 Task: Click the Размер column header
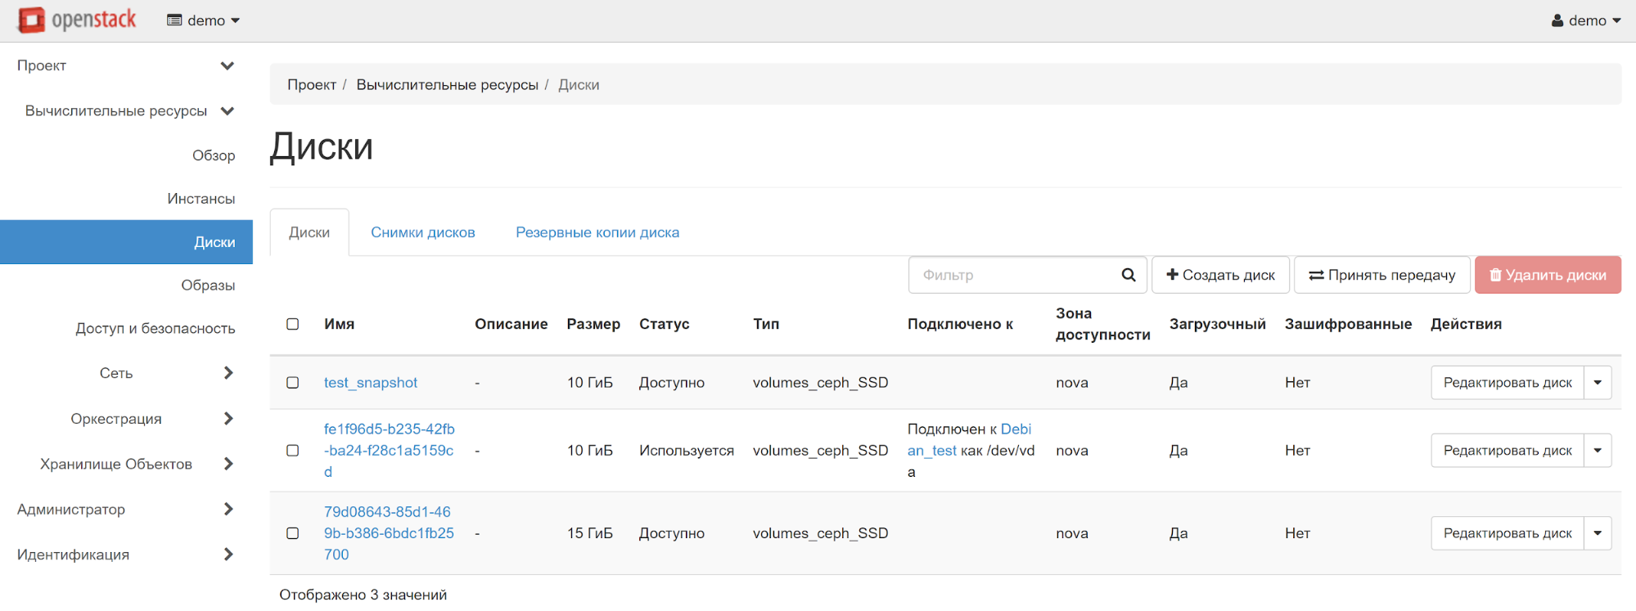point(593,324)
